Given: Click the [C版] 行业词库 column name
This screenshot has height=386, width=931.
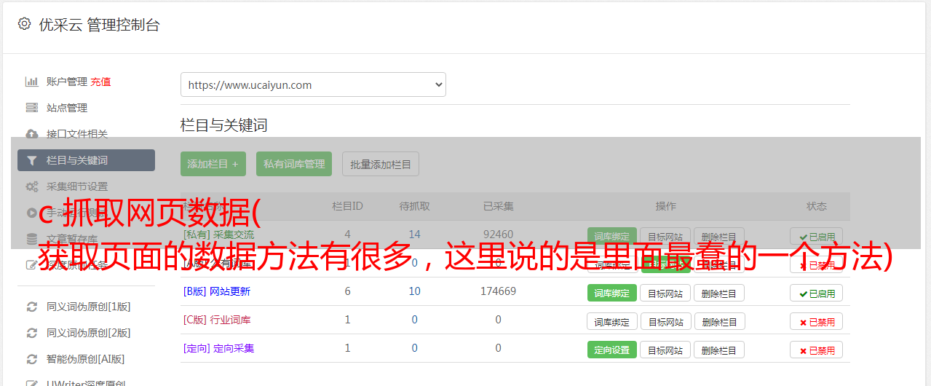Looking at the screenshot, I should (x=217, y=320).
